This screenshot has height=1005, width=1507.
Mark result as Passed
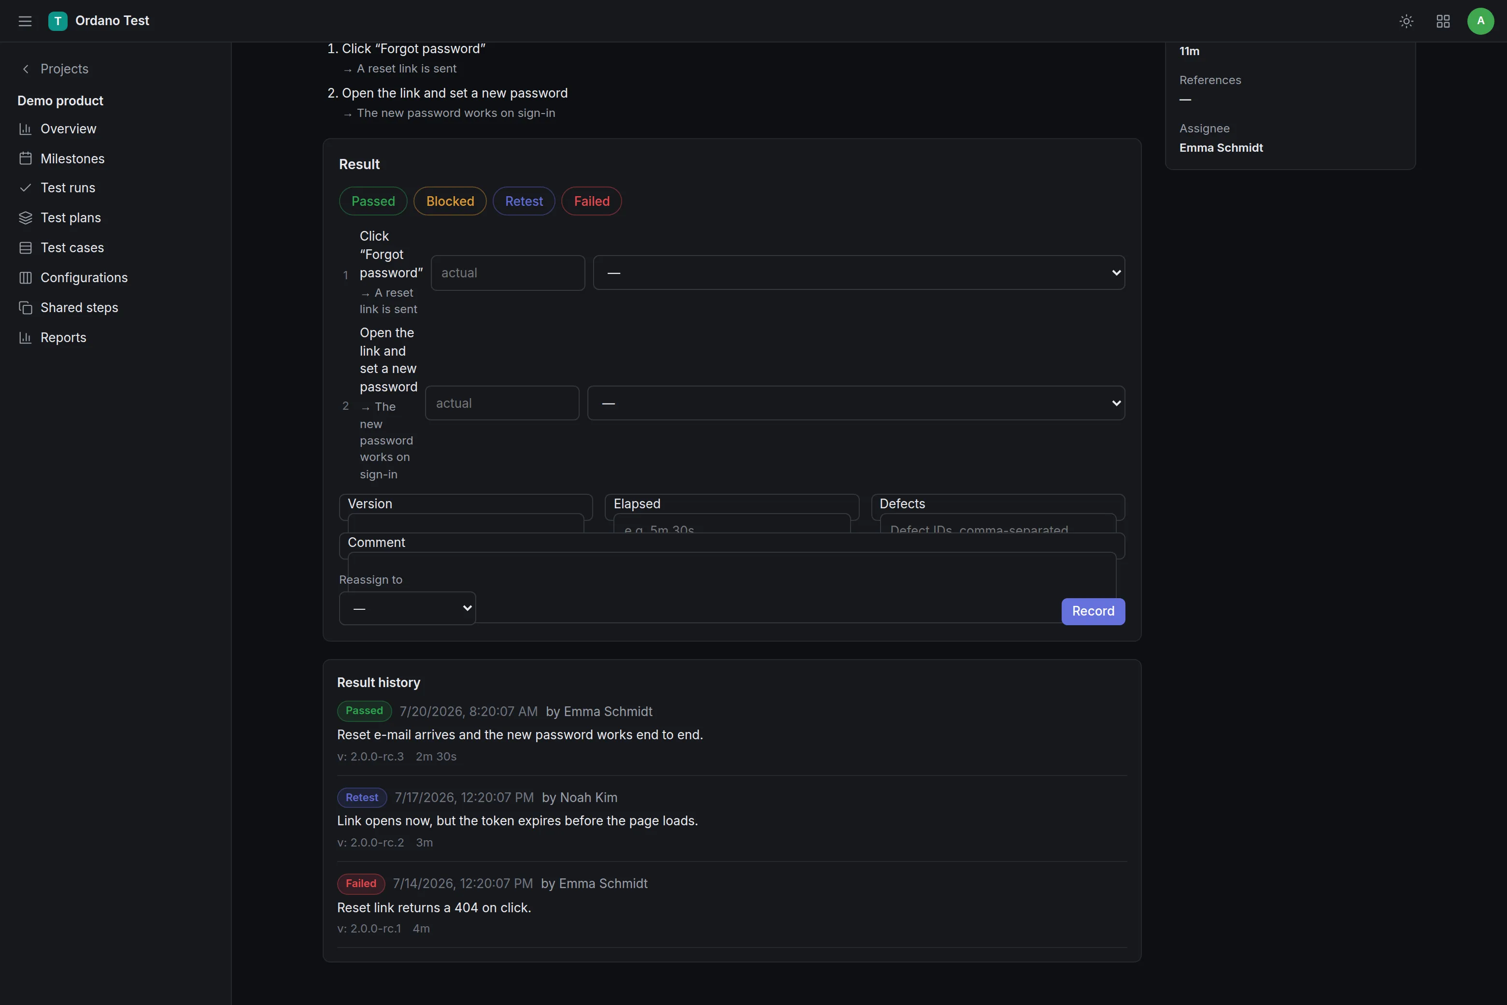click(x=373, y=201)
